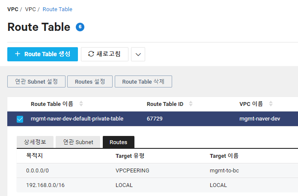Open the dropdown arrow next to 새로고침
This screenshot has height=196, width=298.
(x=138, y=54)
